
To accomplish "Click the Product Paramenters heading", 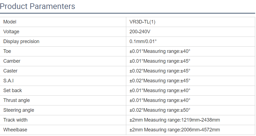I will click(38, 6).
